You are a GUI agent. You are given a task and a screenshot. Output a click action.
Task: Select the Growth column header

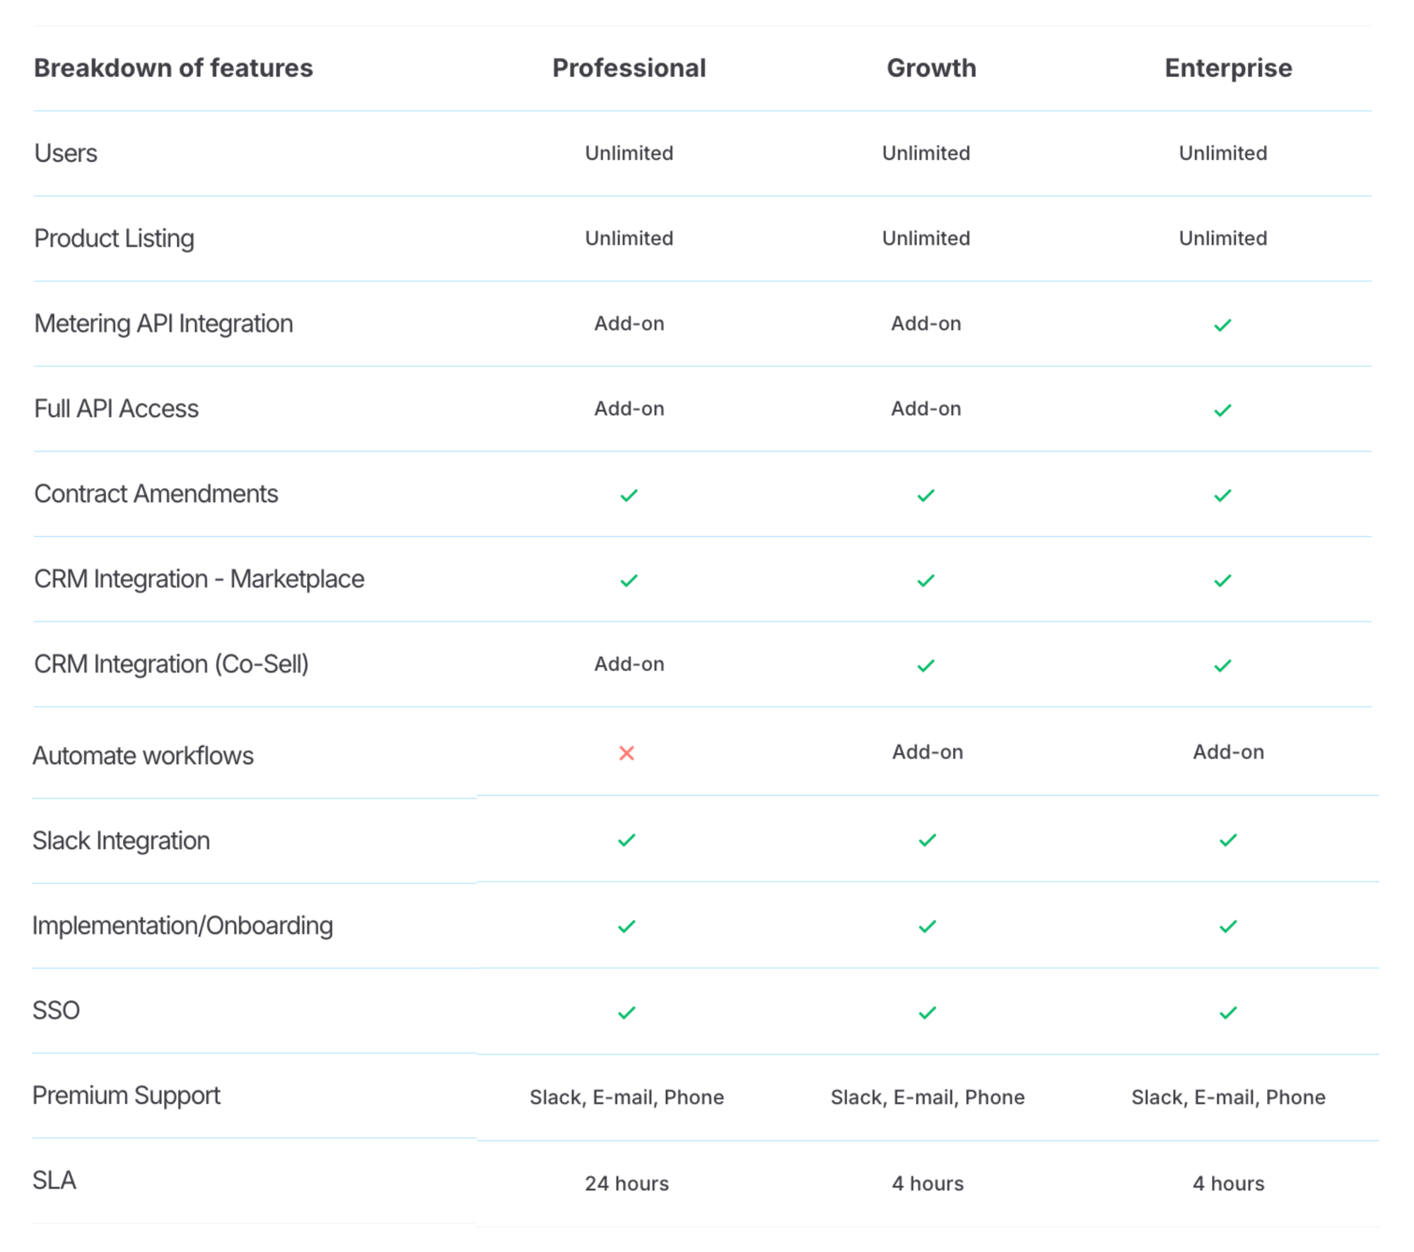(931, 68)
